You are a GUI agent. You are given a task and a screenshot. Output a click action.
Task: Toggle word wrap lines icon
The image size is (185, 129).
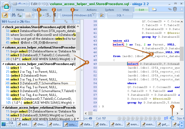48,15
